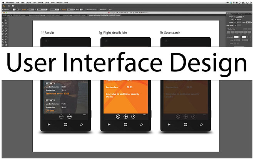Select the Rectangle shape tool
254x160 pixels.
[6, 28]
